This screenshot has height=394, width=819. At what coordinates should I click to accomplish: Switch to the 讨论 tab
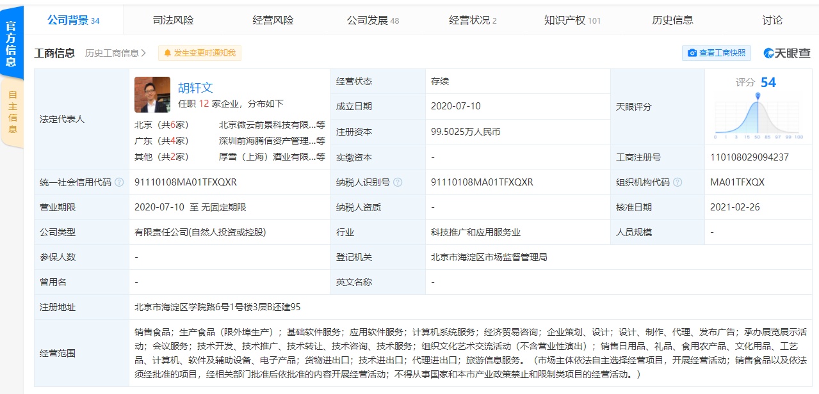(772, 20)
